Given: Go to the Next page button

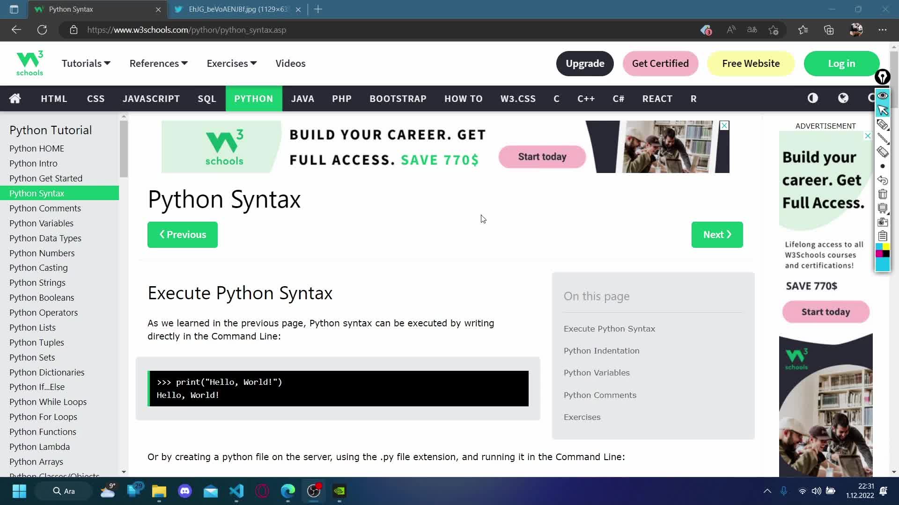Looking at the screenshot, I should tap(717, 235).
